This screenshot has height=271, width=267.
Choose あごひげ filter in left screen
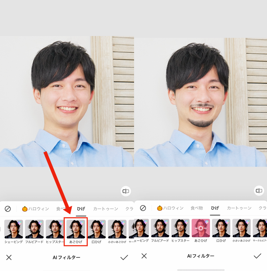coord(76,231)
